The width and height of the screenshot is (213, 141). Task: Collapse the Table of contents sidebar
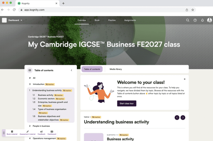pyautogui.click(x=72, y=70)
